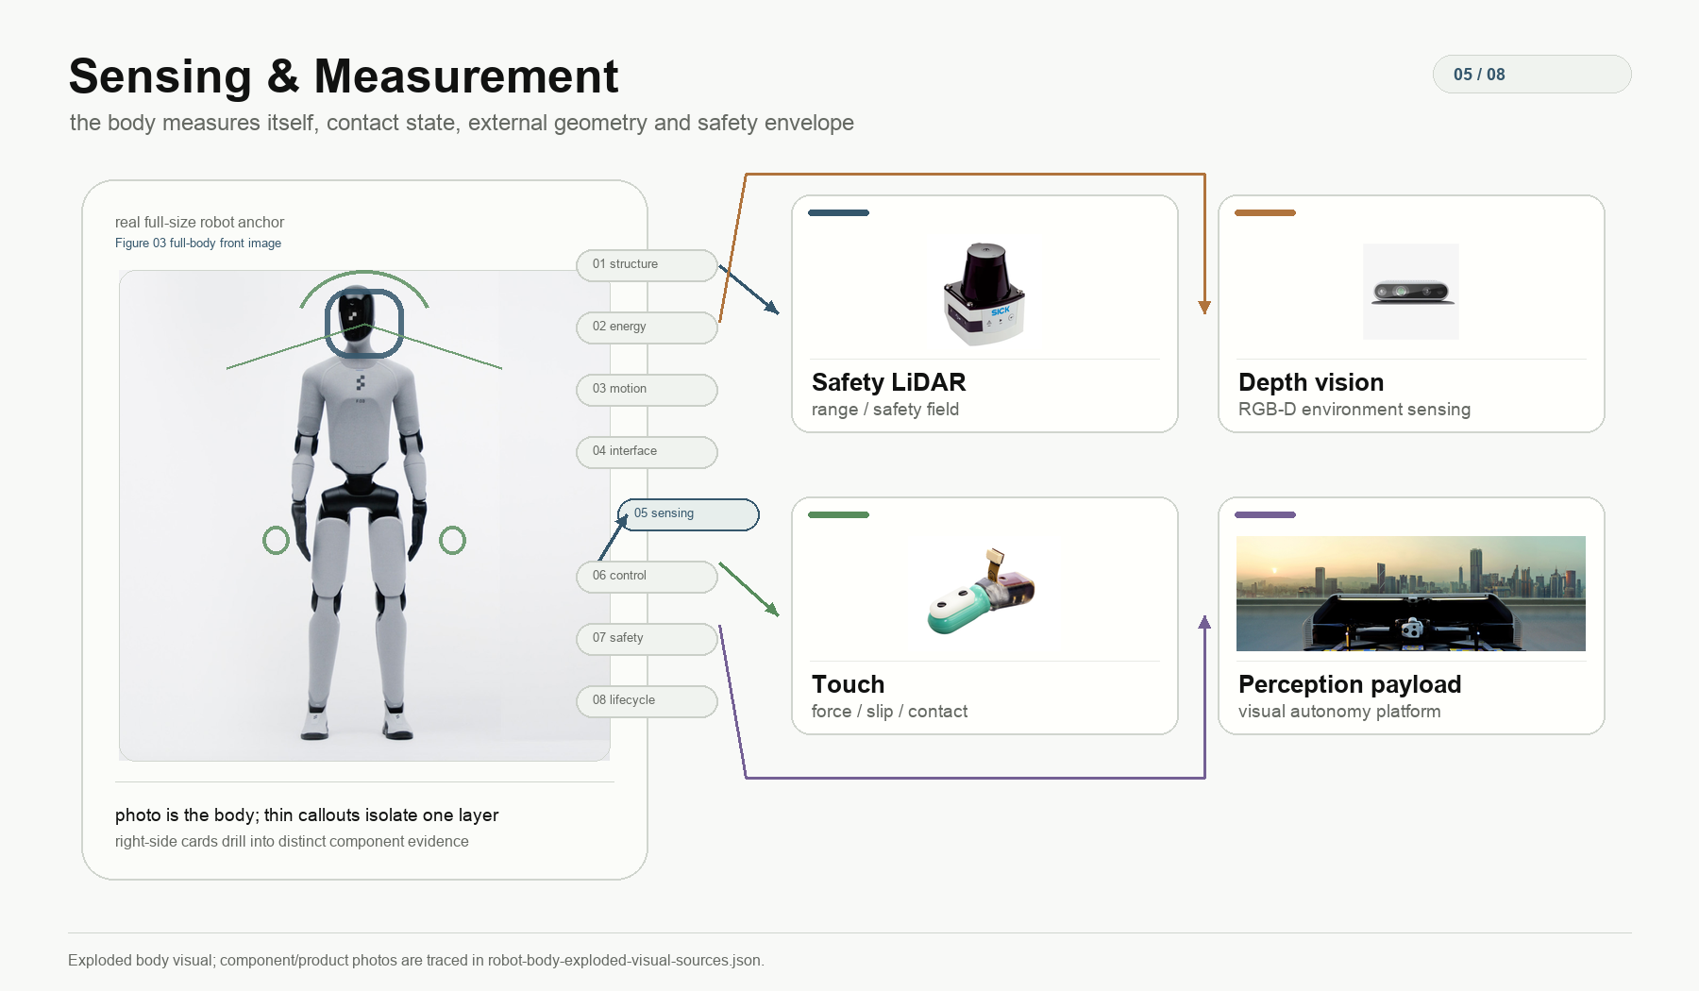
Task: Open the 03 motion layer tab
Action: pyautogui.click(x=647, y=390)
